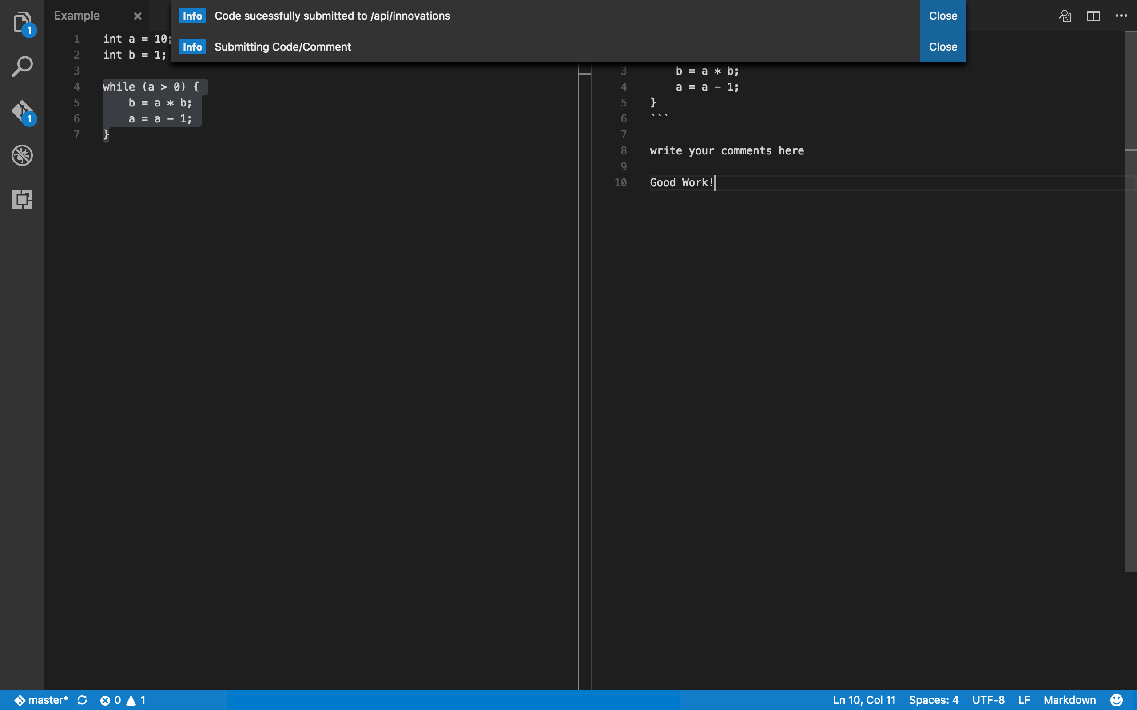
Task: Click the Ln 10, Col 11 position indicator
Action: (863, 700)
